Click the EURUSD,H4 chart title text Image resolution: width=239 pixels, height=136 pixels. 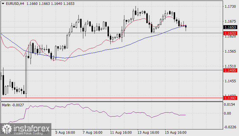(15, 4)
